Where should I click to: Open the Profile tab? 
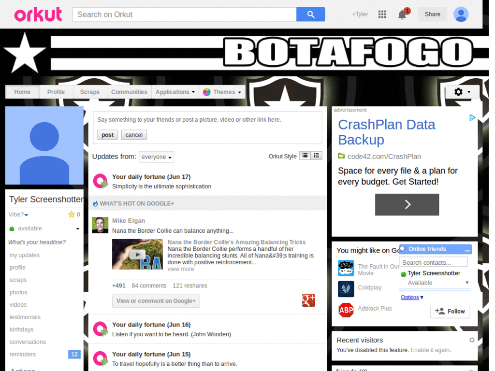pos(56,92)
